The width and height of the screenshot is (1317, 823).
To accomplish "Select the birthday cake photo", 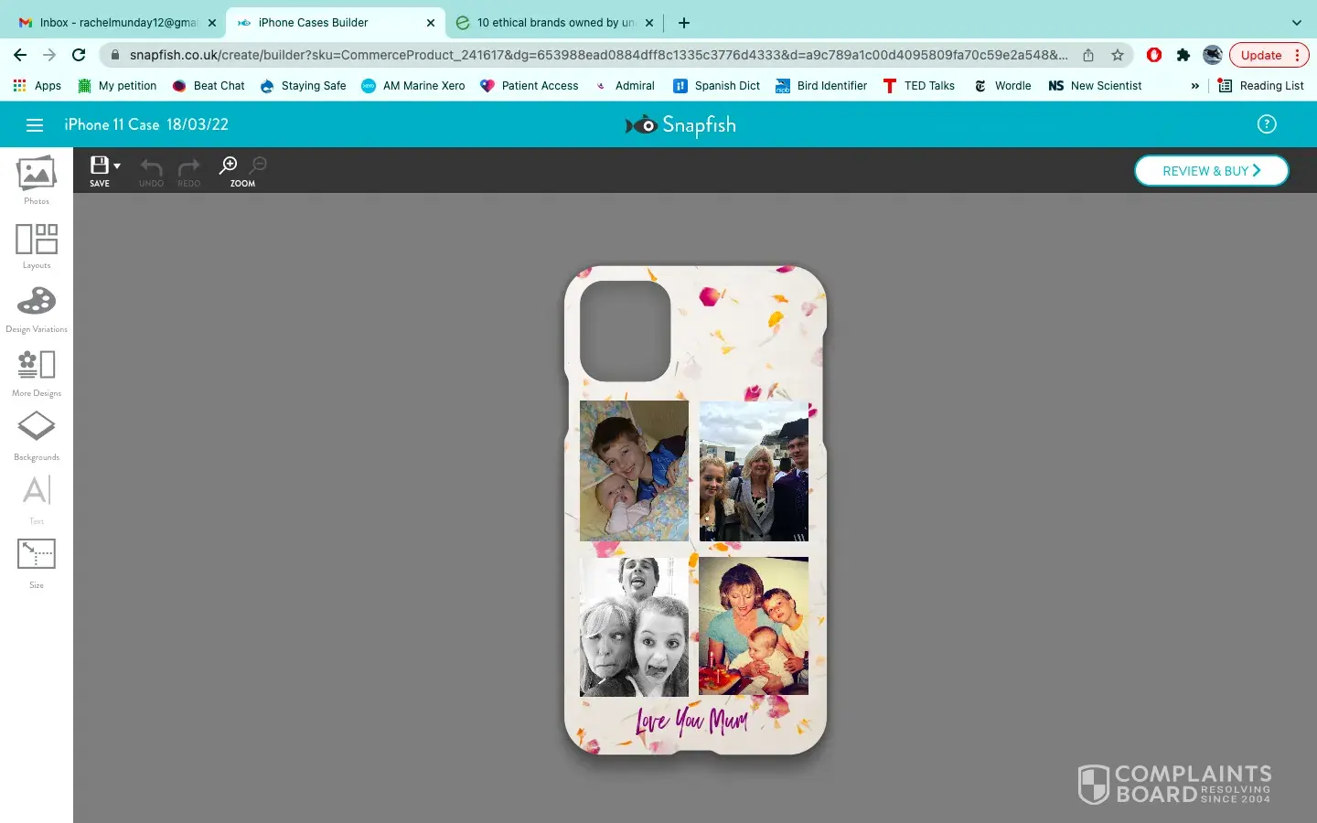I will tap(754, 626).
